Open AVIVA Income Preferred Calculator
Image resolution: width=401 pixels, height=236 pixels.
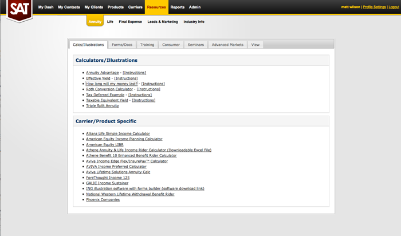click(x=116, y=167)
